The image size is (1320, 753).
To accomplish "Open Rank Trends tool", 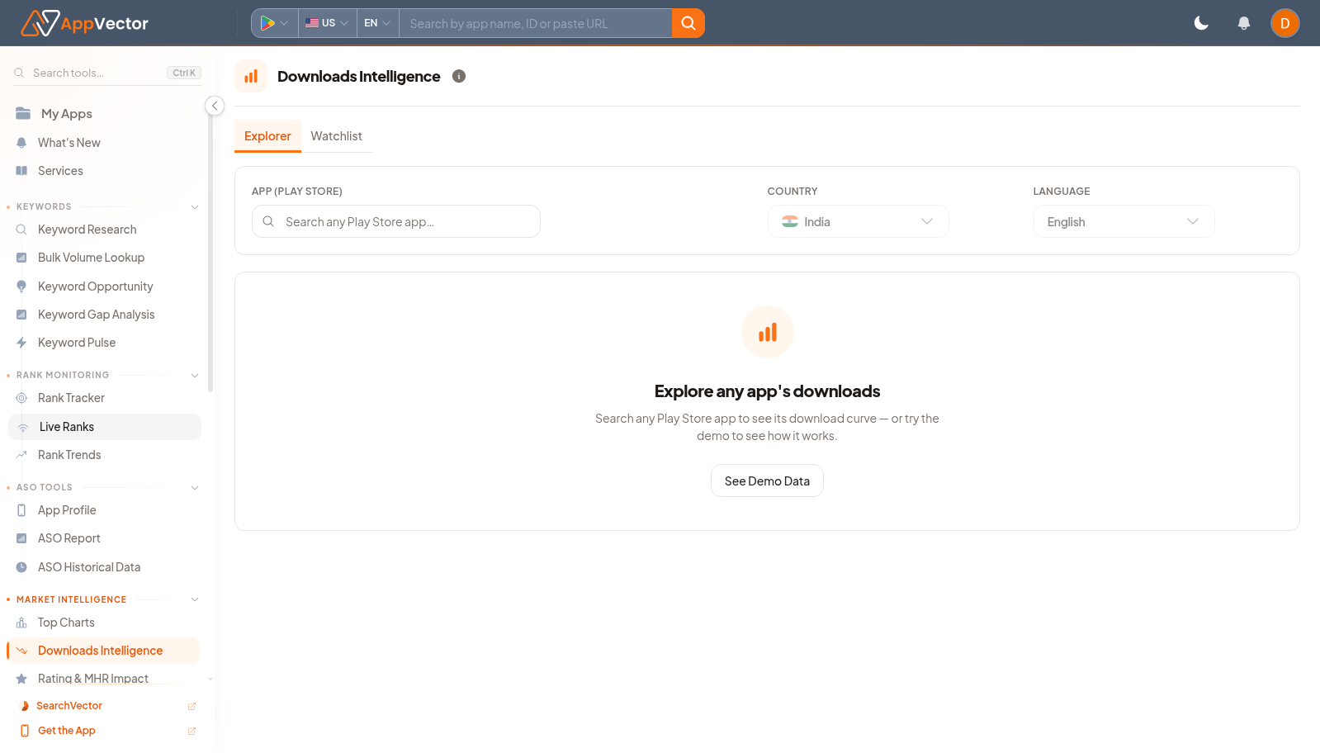I will [x=69, y=455].
